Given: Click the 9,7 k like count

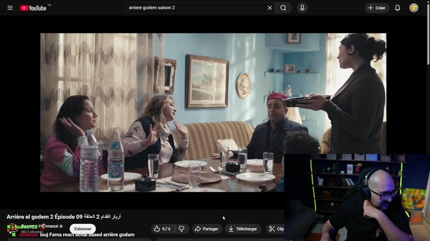Looking at the screenshot, I should [x=166, y=229].
